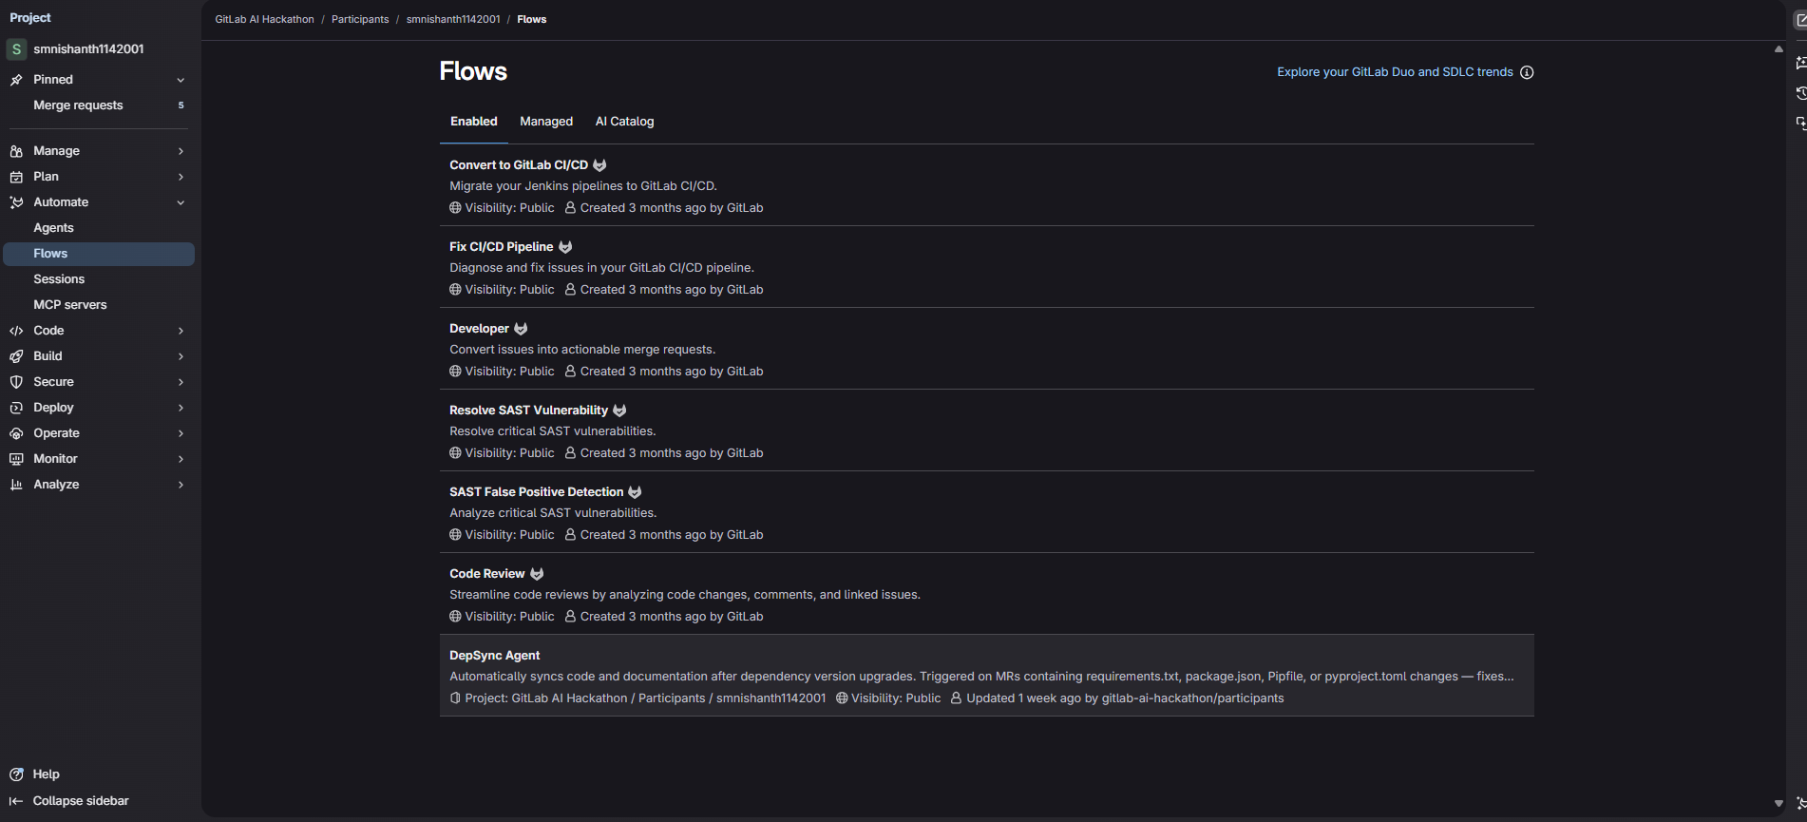Click the tanuki badge beside Resolve SAST Vulnerability
This screenshot has width=1807, height=822.
coord(619,411)
